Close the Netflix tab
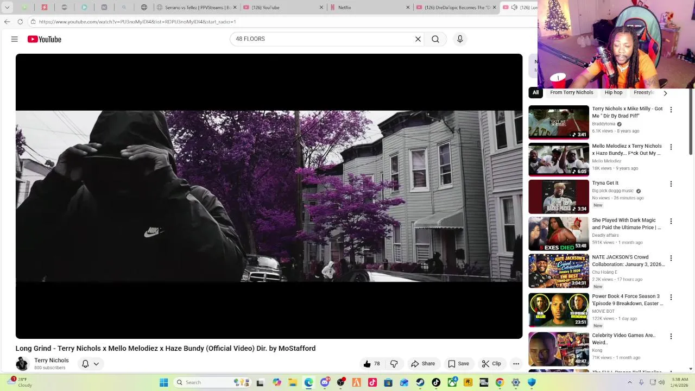This screenshot has height=391, width=695. [408, 8]
